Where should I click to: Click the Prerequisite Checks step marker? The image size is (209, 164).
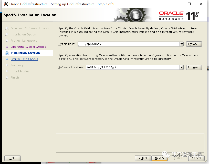pyautogui.click(x=7, y=59)
